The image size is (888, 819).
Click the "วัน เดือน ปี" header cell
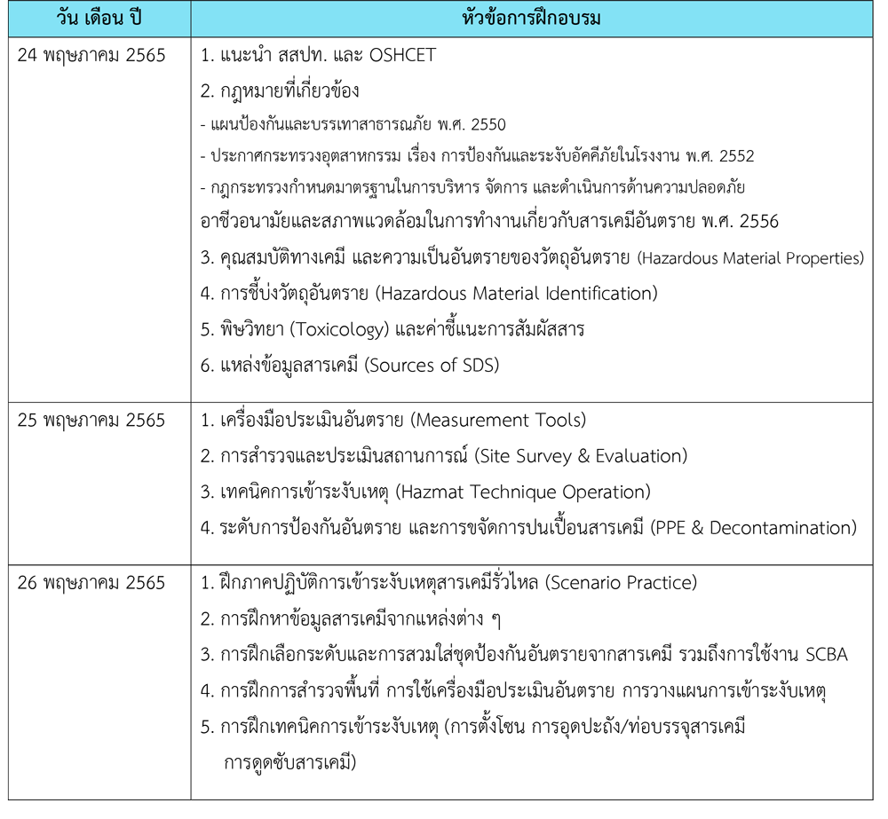[x=99, y=19]
